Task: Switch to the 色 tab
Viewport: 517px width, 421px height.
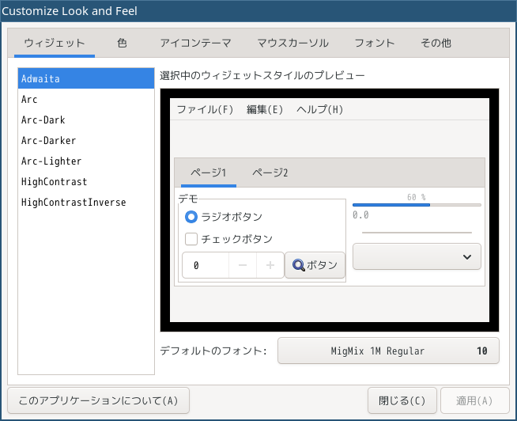Action: point(122,43)
